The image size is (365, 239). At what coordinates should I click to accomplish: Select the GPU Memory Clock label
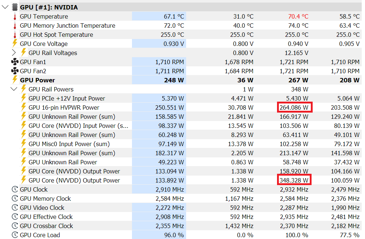tap(45, 199)
